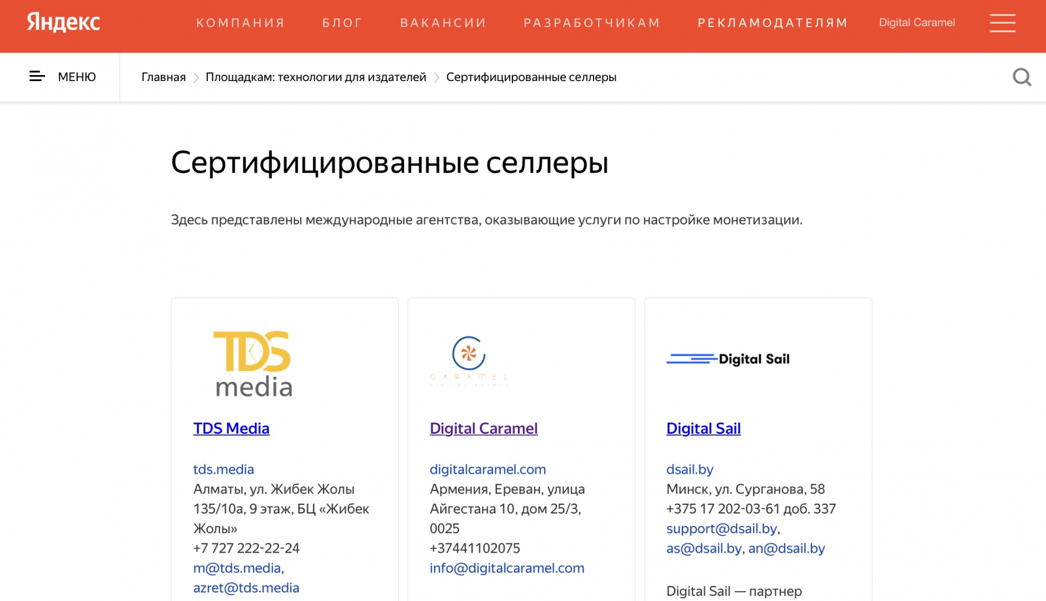
Task: Go to Главная breadcrumb
Action: [x=163, y=77]
